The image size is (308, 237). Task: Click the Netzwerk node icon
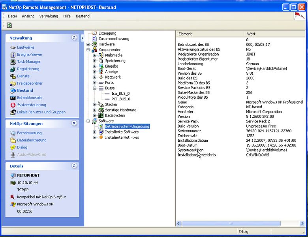101,77
